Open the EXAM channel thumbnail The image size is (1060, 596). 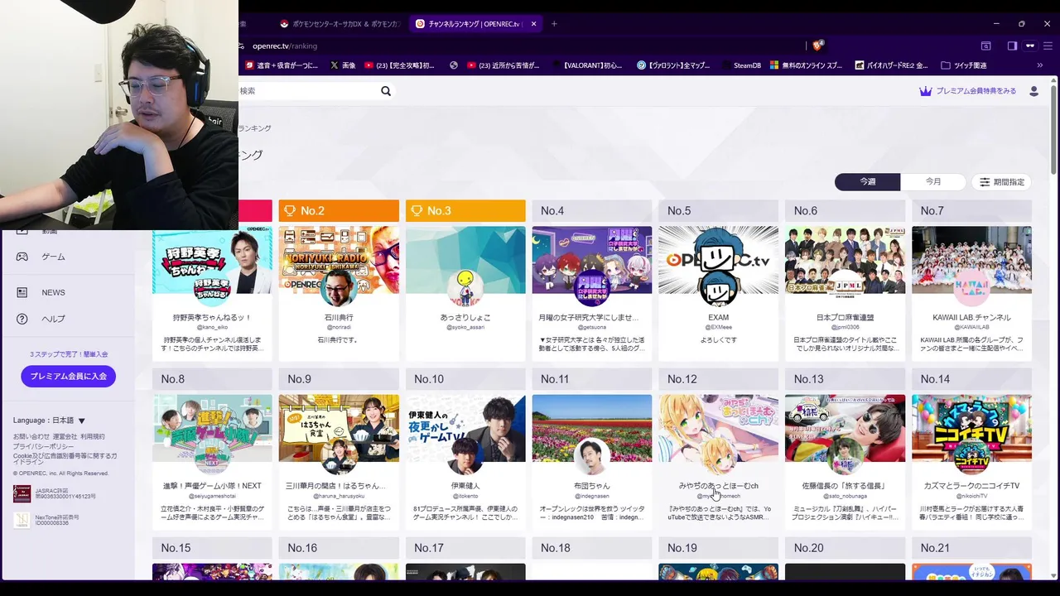718,260
